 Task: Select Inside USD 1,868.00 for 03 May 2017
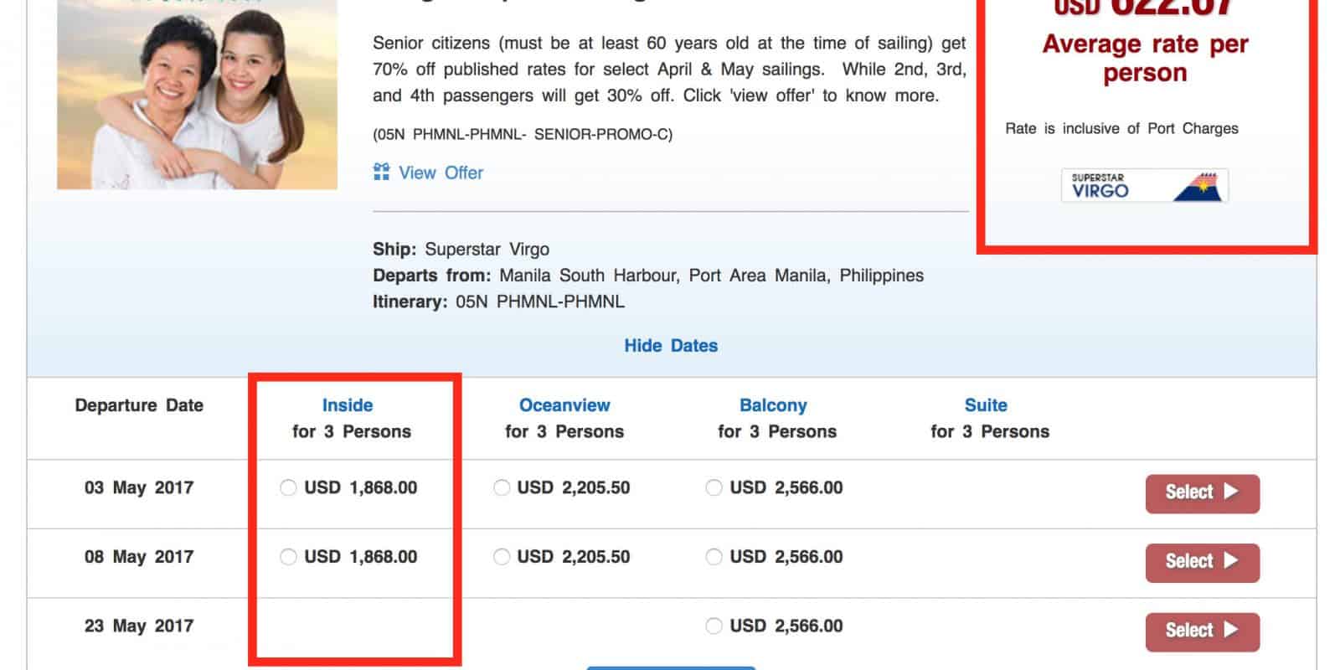point(288,487)
